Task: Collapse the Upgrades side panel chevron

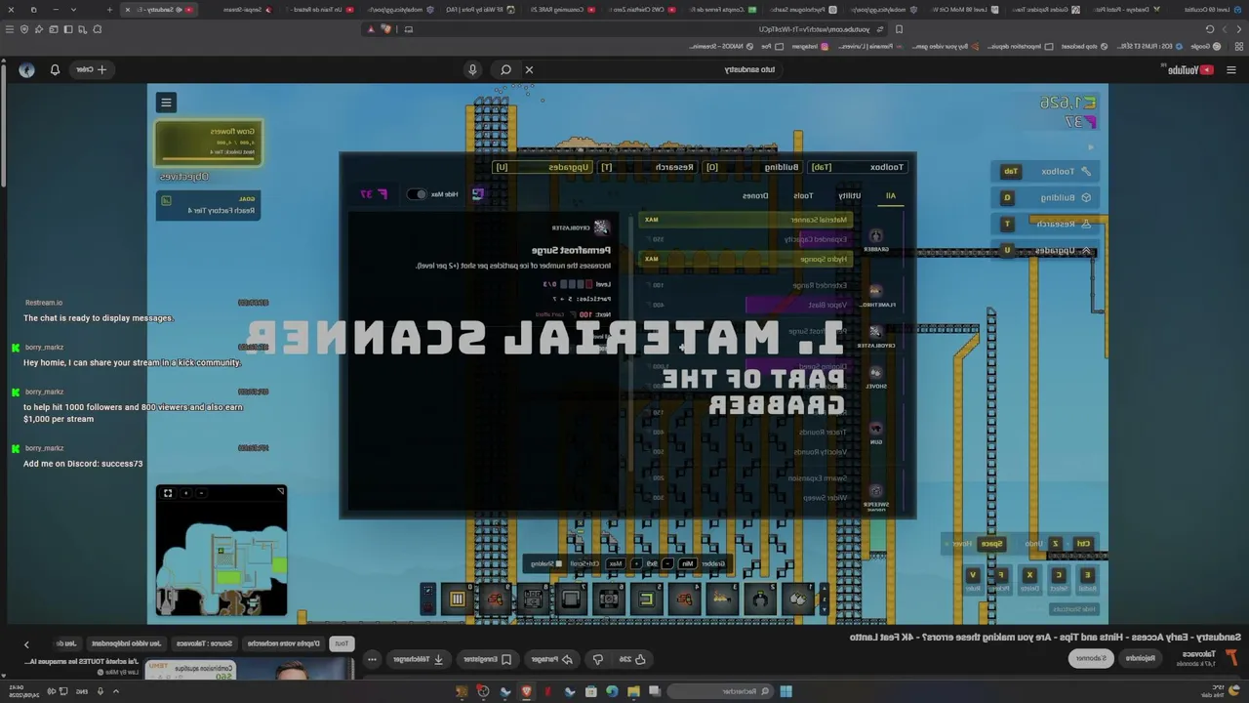Action: [1086, 251]
